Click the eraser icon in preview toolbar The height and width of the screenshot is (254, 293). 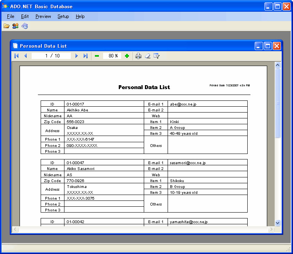click(x=147, y=56)
